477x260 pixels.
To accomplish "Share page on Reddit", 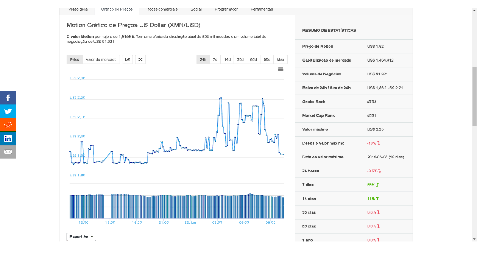I will pyautogui.click(x=8, y=125).
